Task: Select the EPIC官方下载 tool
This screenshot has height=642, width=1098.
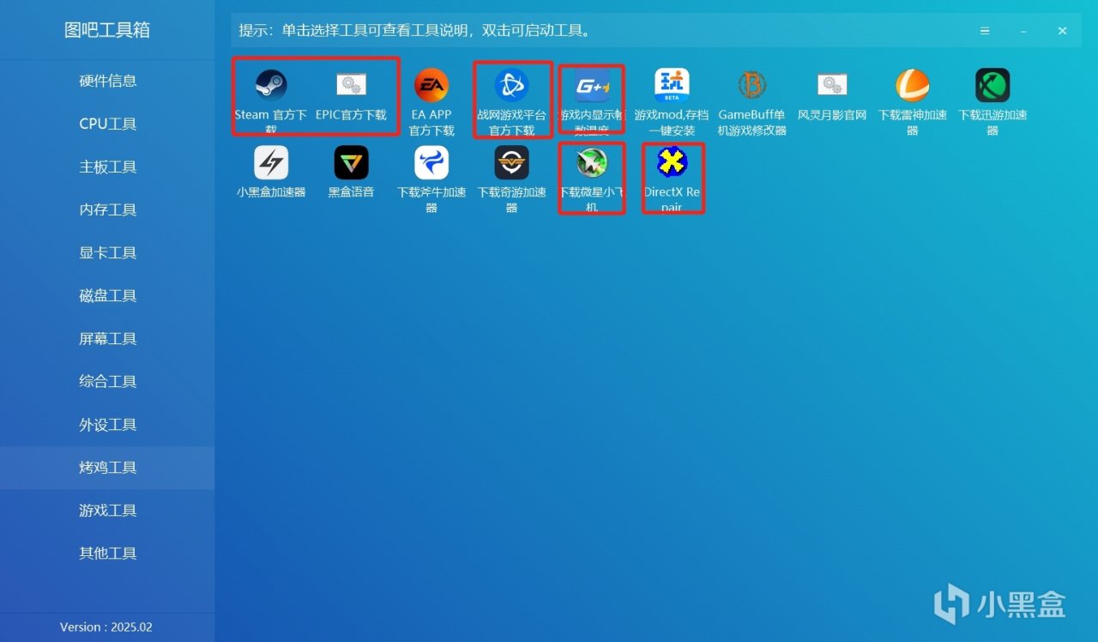Action: (x=351, y=85)
